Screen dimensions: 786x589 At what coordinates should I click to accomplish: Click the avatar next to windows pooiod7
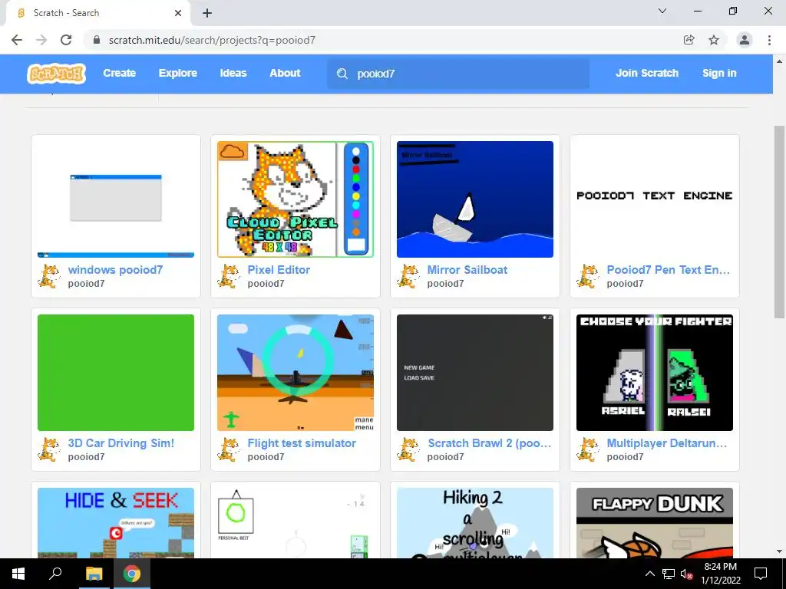(49, 276)
